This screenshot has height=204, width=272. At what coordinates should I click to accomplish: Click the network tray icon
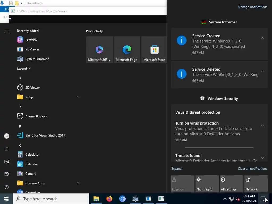(x=231, y=199)
